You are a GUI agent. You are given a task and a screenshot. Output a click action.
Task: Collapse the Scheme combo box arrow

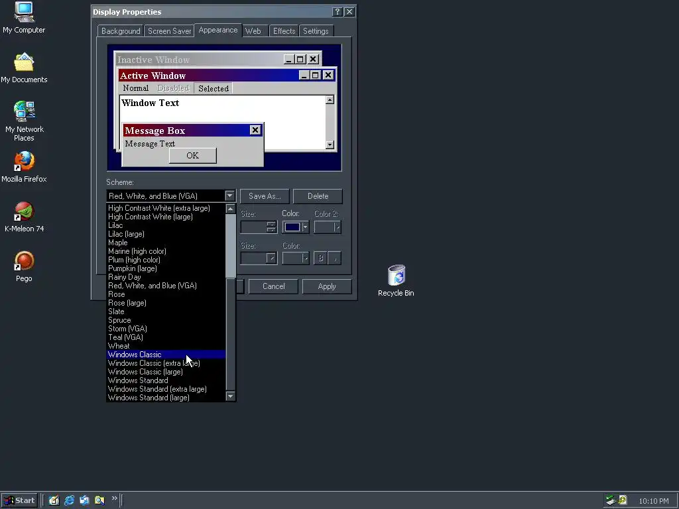(x=230, y=196)
